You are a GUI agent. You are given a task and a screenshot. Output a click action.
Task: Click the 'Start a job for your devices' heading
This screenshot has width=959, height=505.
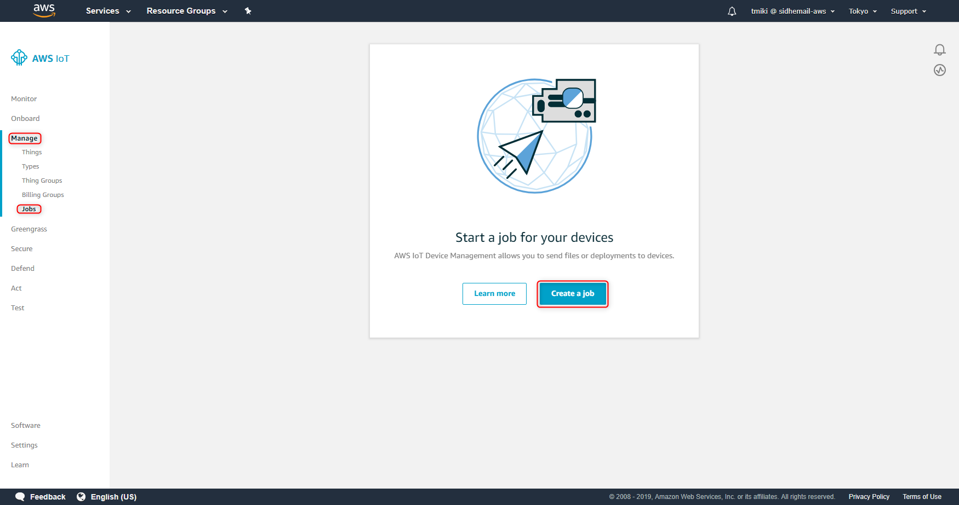(534, 237)
